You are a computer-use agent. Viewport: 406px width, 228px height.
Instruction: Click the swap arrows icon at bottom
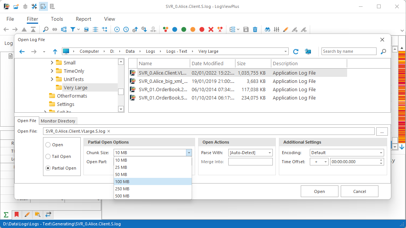[48, 214]
